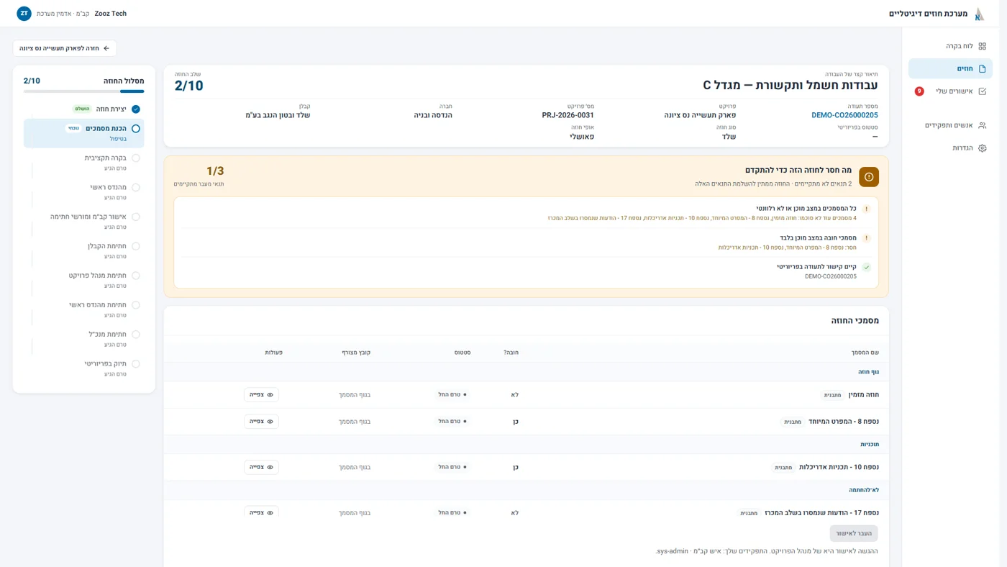The height and width of the screenshot is (567, 1007).
Task: Click the העבר לאישור button
Action: point(854,534)
